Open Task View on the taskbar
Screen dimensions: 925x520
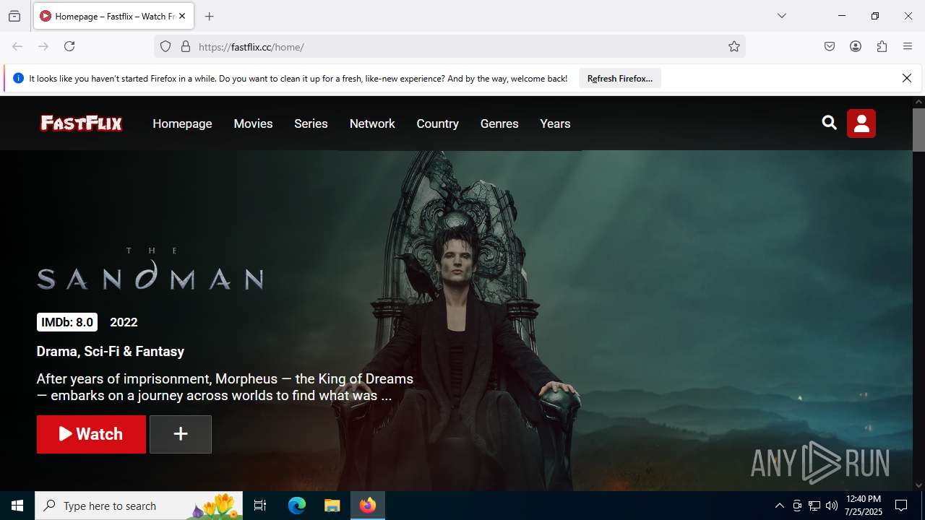260,506
